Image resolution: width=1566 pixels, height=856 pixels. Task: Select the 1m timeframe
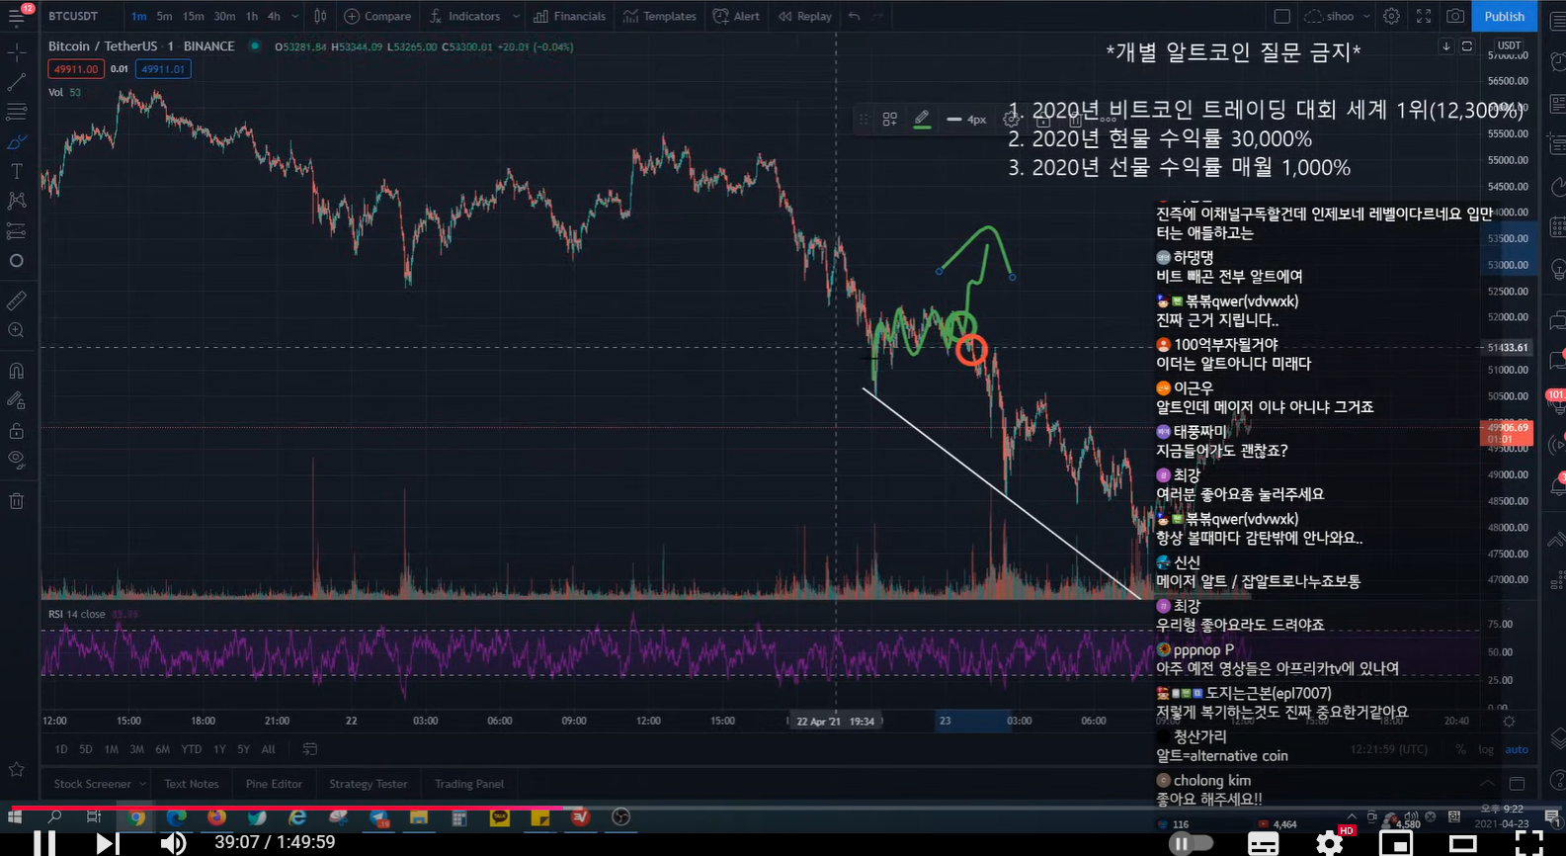138,17
